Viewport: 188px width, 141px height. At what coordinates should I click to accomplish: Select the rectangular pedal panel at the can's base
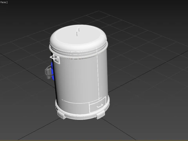98,105
